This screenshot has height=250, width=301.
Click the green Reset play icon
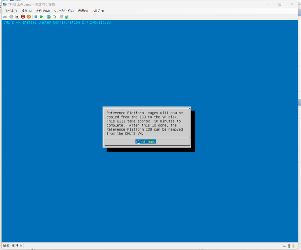point(41,17)
